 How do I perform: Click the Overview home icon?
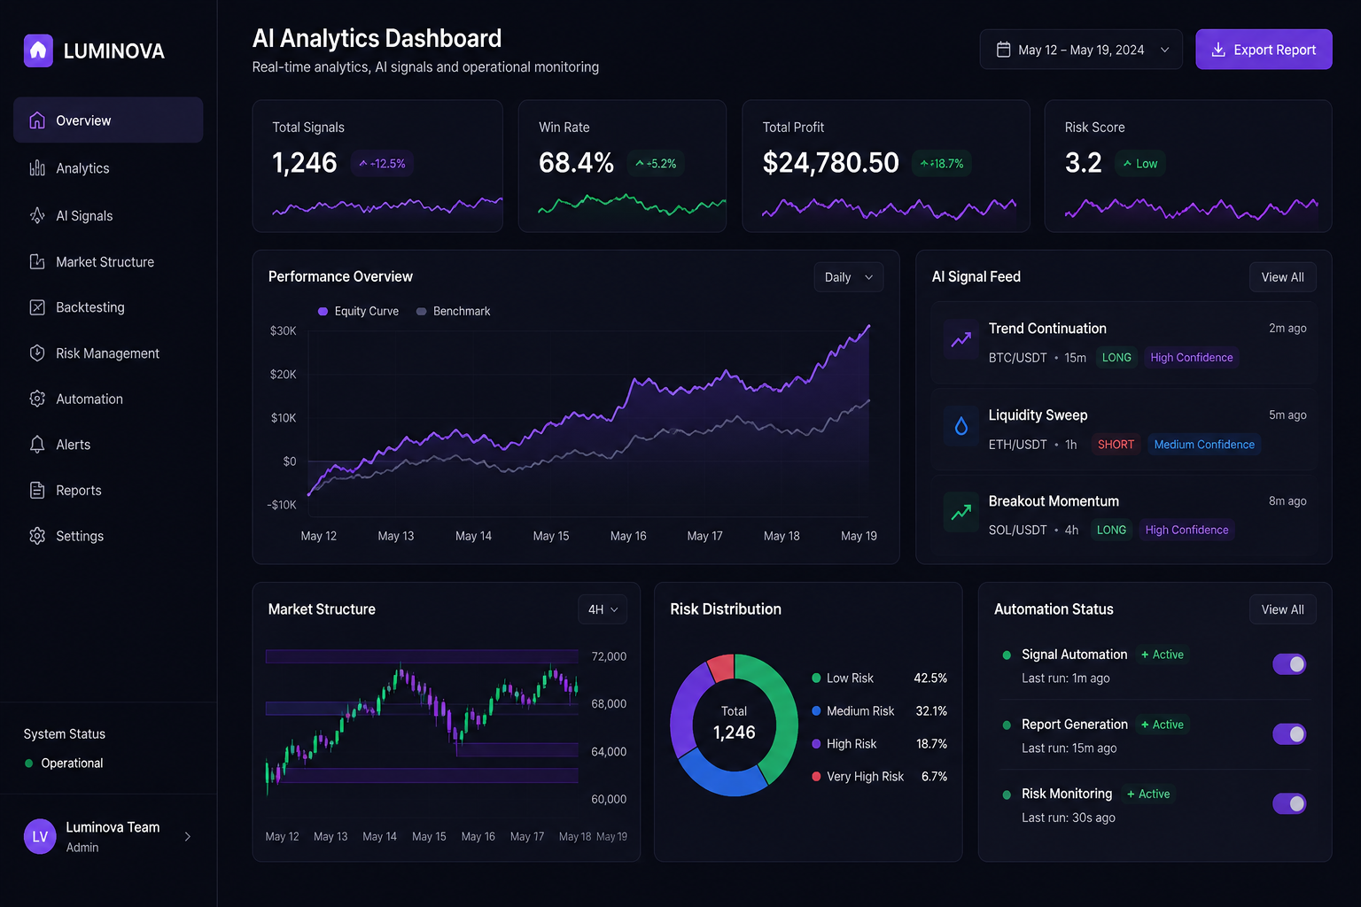(x=37, y=120)
